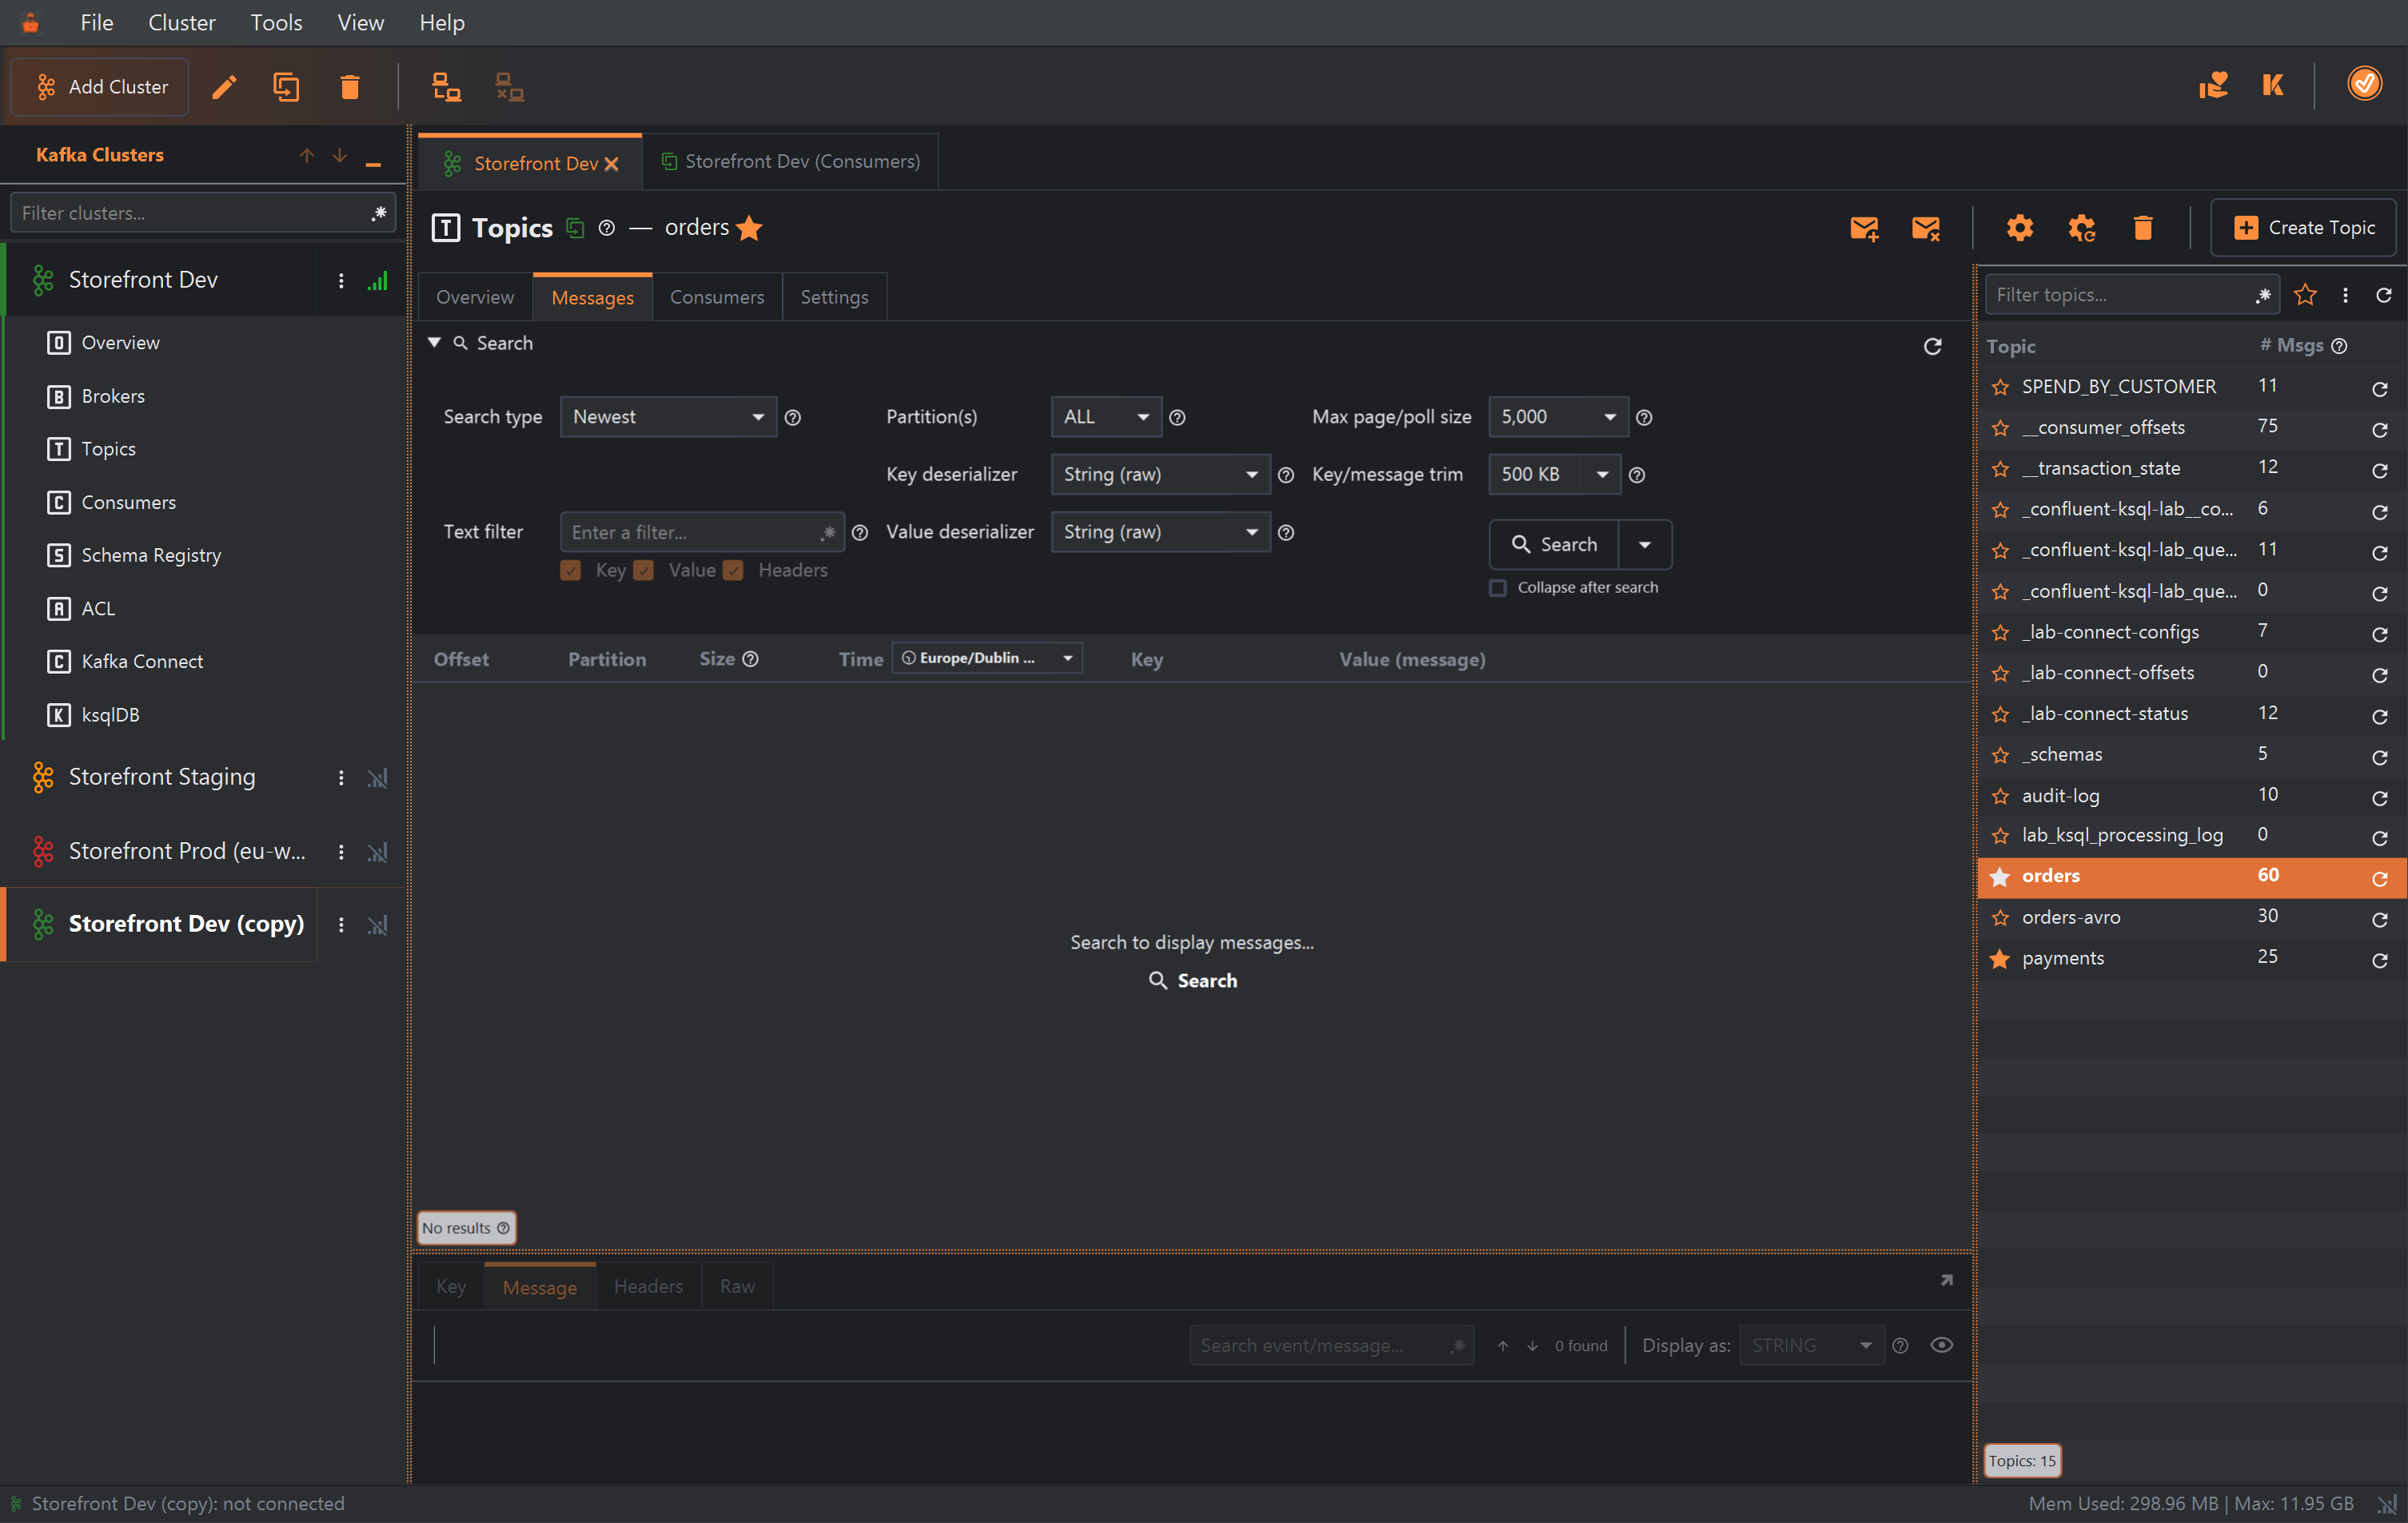Open the Max page/poll size dropdown

click(x=1558, y=417)
